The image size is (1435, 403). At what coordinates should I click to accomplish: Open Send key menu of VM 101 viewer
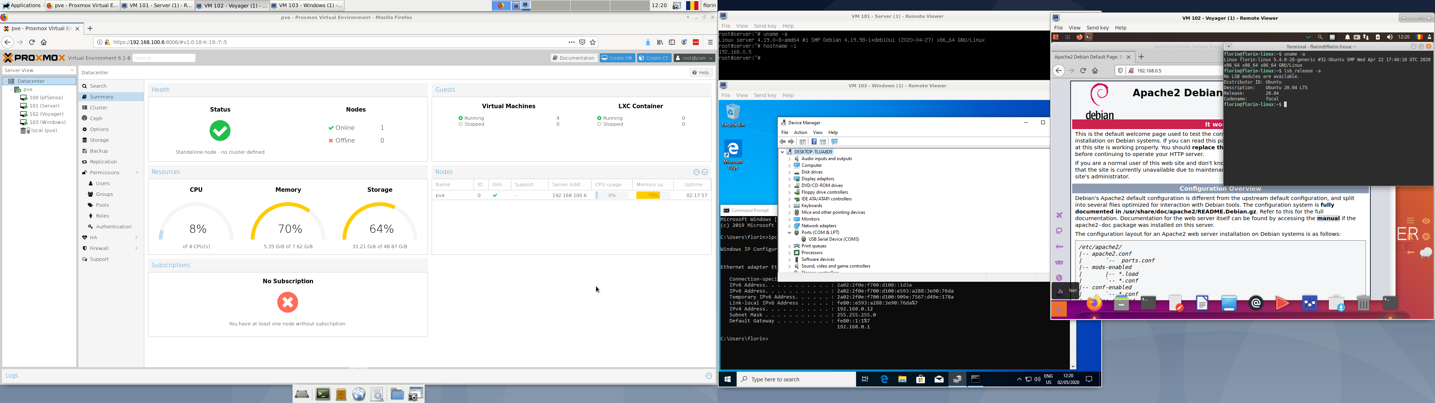[764, 26]
